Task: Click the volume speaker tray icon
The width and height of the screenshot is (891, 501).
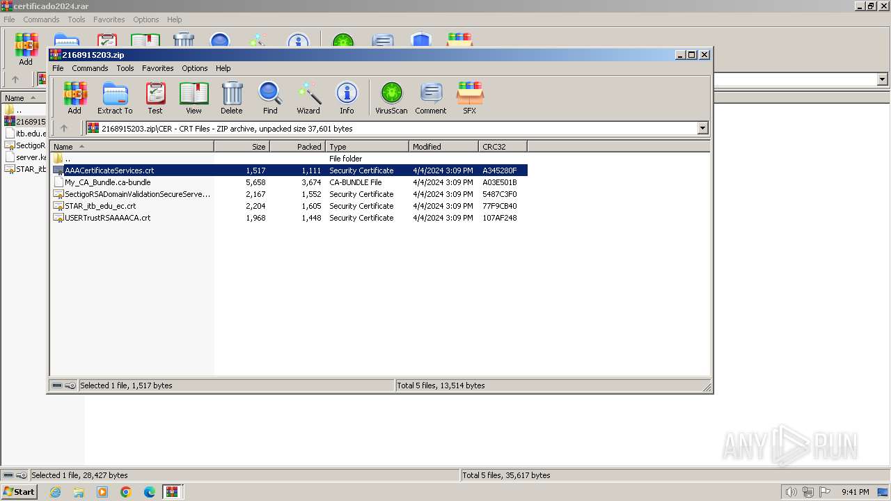Action: click(791, 492)
